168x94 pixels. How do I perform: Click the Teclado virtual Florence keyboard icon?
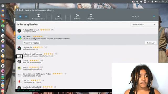(19, 56)
